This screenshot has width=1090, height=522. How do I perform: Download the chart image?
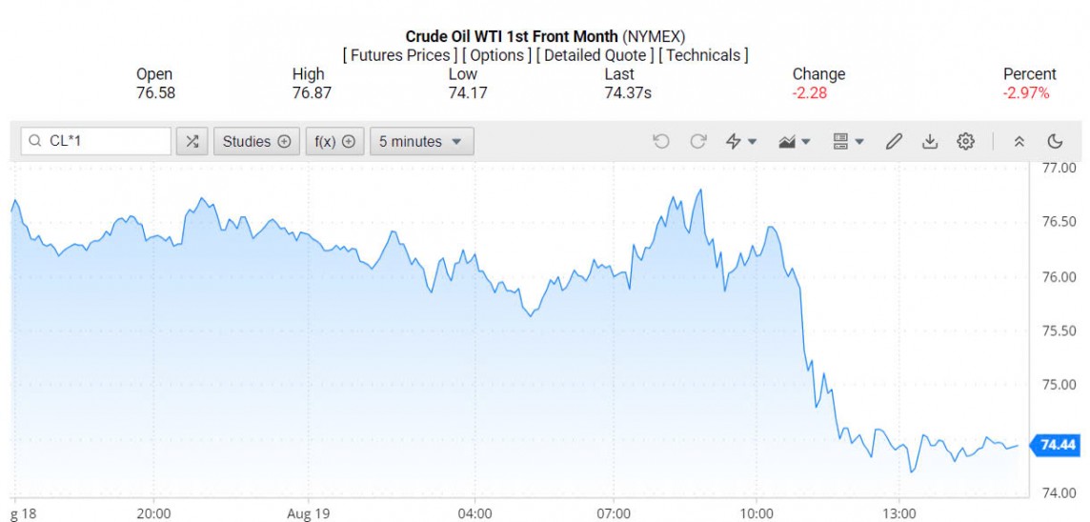[930, 142]
